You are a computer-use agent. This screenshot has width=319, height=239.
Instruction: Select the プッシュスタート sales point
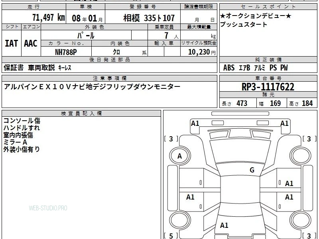click(244, 24)
